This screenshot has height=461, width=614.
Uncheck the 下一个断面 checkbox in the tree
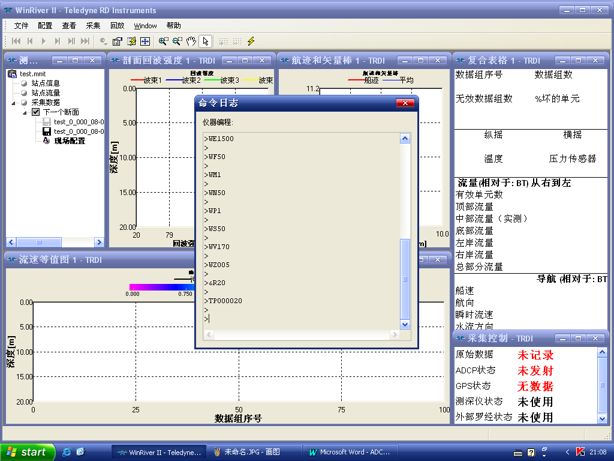[36, 113]
